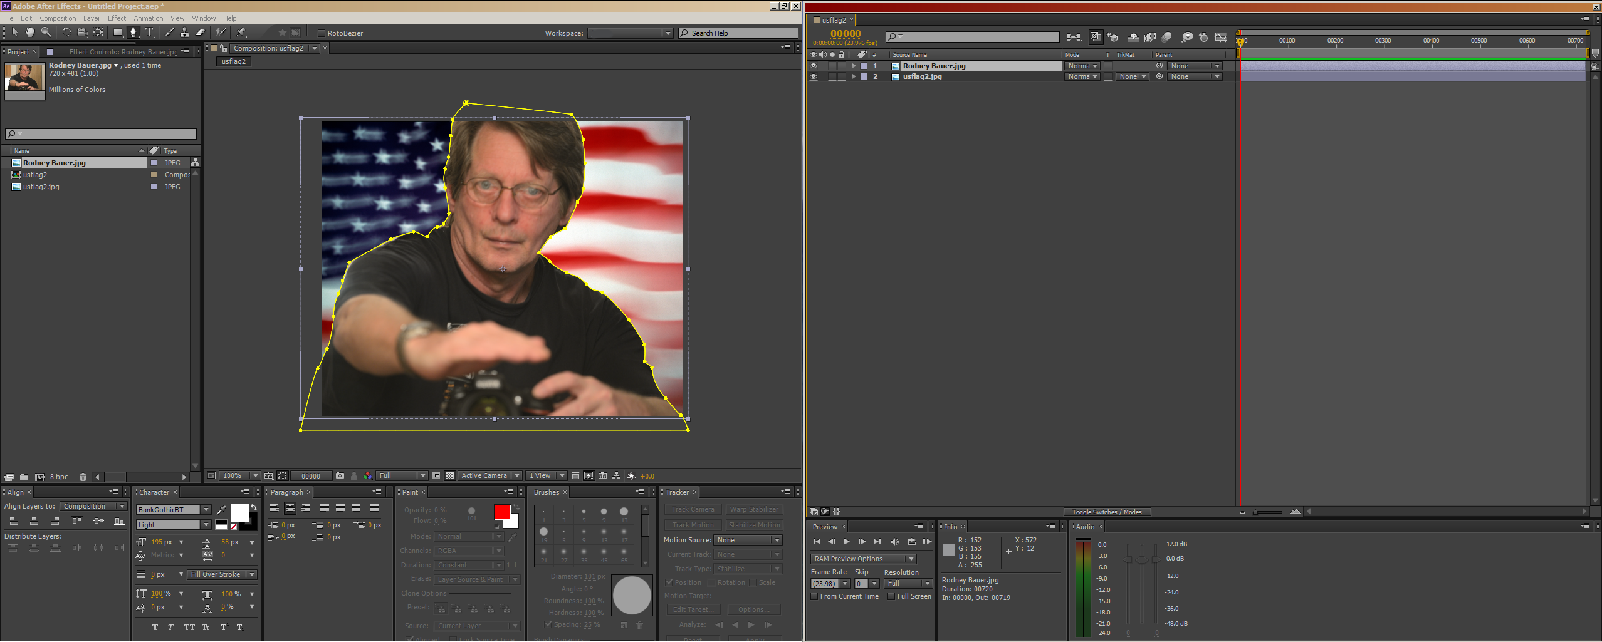Open the 100% magnification dropdown

point(240,476)
